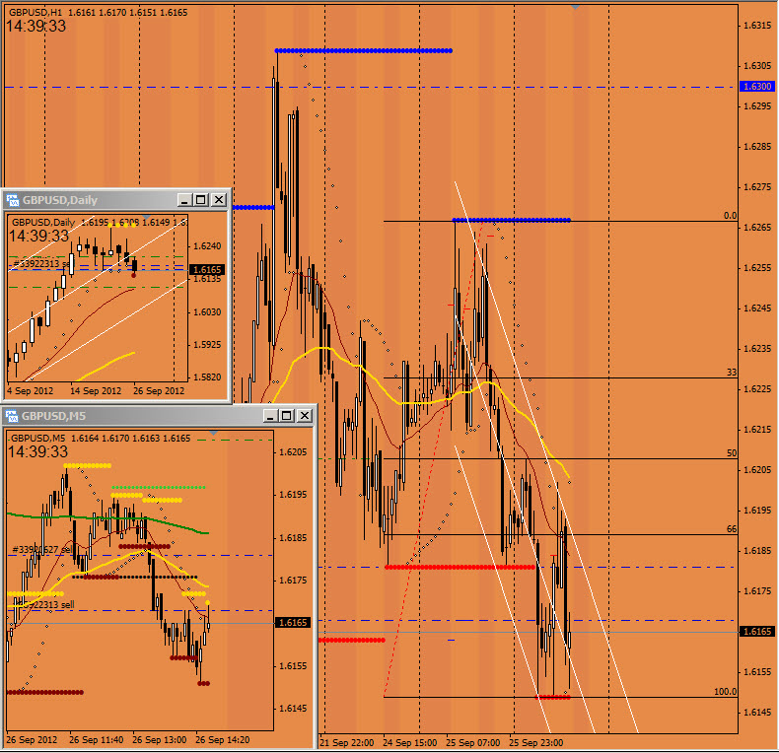Viewport: 779px width, 753px height.
Task: Select order #33922313 sell label in M5 window
Action: coord(44,604)
